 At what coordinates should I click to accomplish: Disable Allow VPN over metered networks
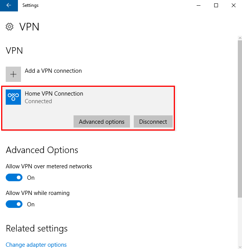tap(14, 178)
